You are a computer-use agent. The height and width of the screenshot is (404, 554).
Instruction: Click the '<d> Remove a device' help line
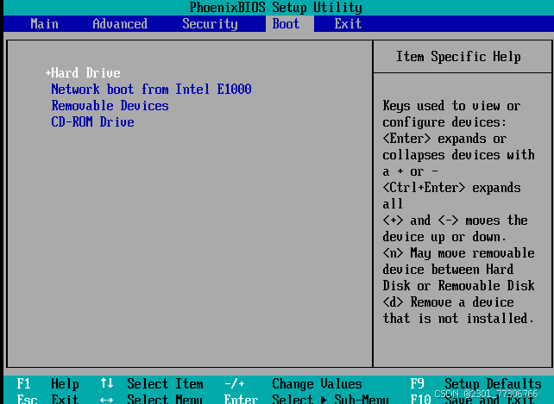(448, 302)
